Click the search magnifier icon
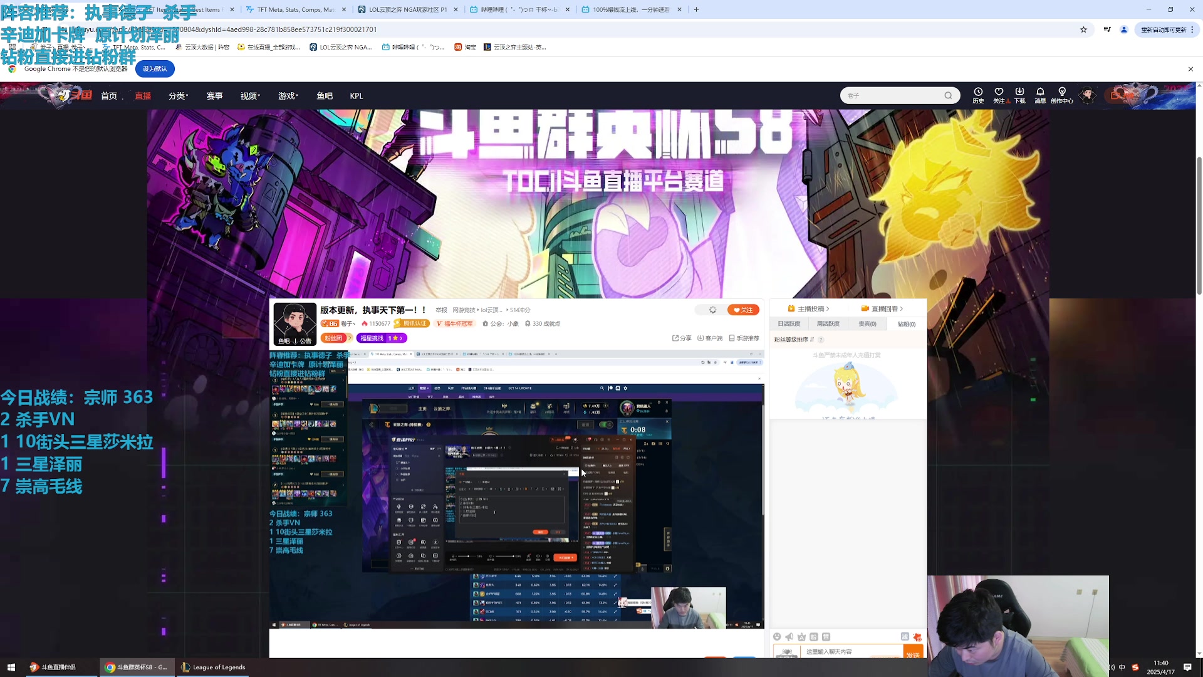 coord(948,95)
